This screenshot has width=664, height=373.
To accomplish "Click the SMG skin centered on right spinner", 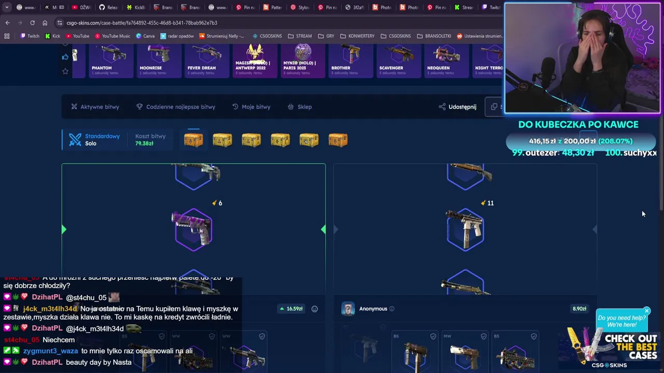I will 465,228.
